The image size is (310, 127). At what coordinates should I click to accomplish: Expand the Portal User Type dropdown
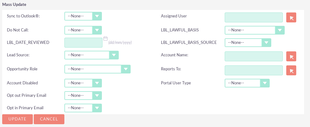tap(247, 83)
